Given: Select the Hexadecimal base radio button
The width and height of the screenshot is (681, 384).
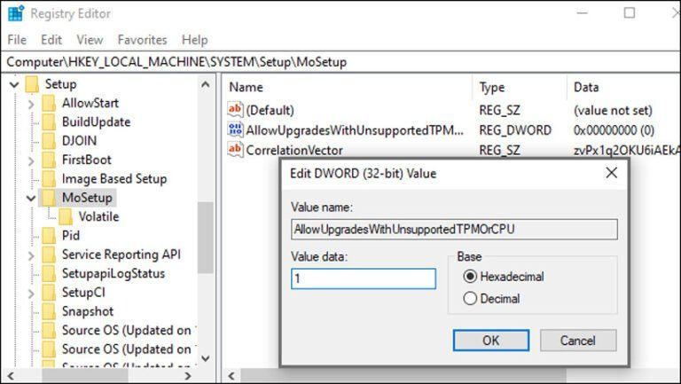Looking at the screenshot, I should [x=470, y=277].
